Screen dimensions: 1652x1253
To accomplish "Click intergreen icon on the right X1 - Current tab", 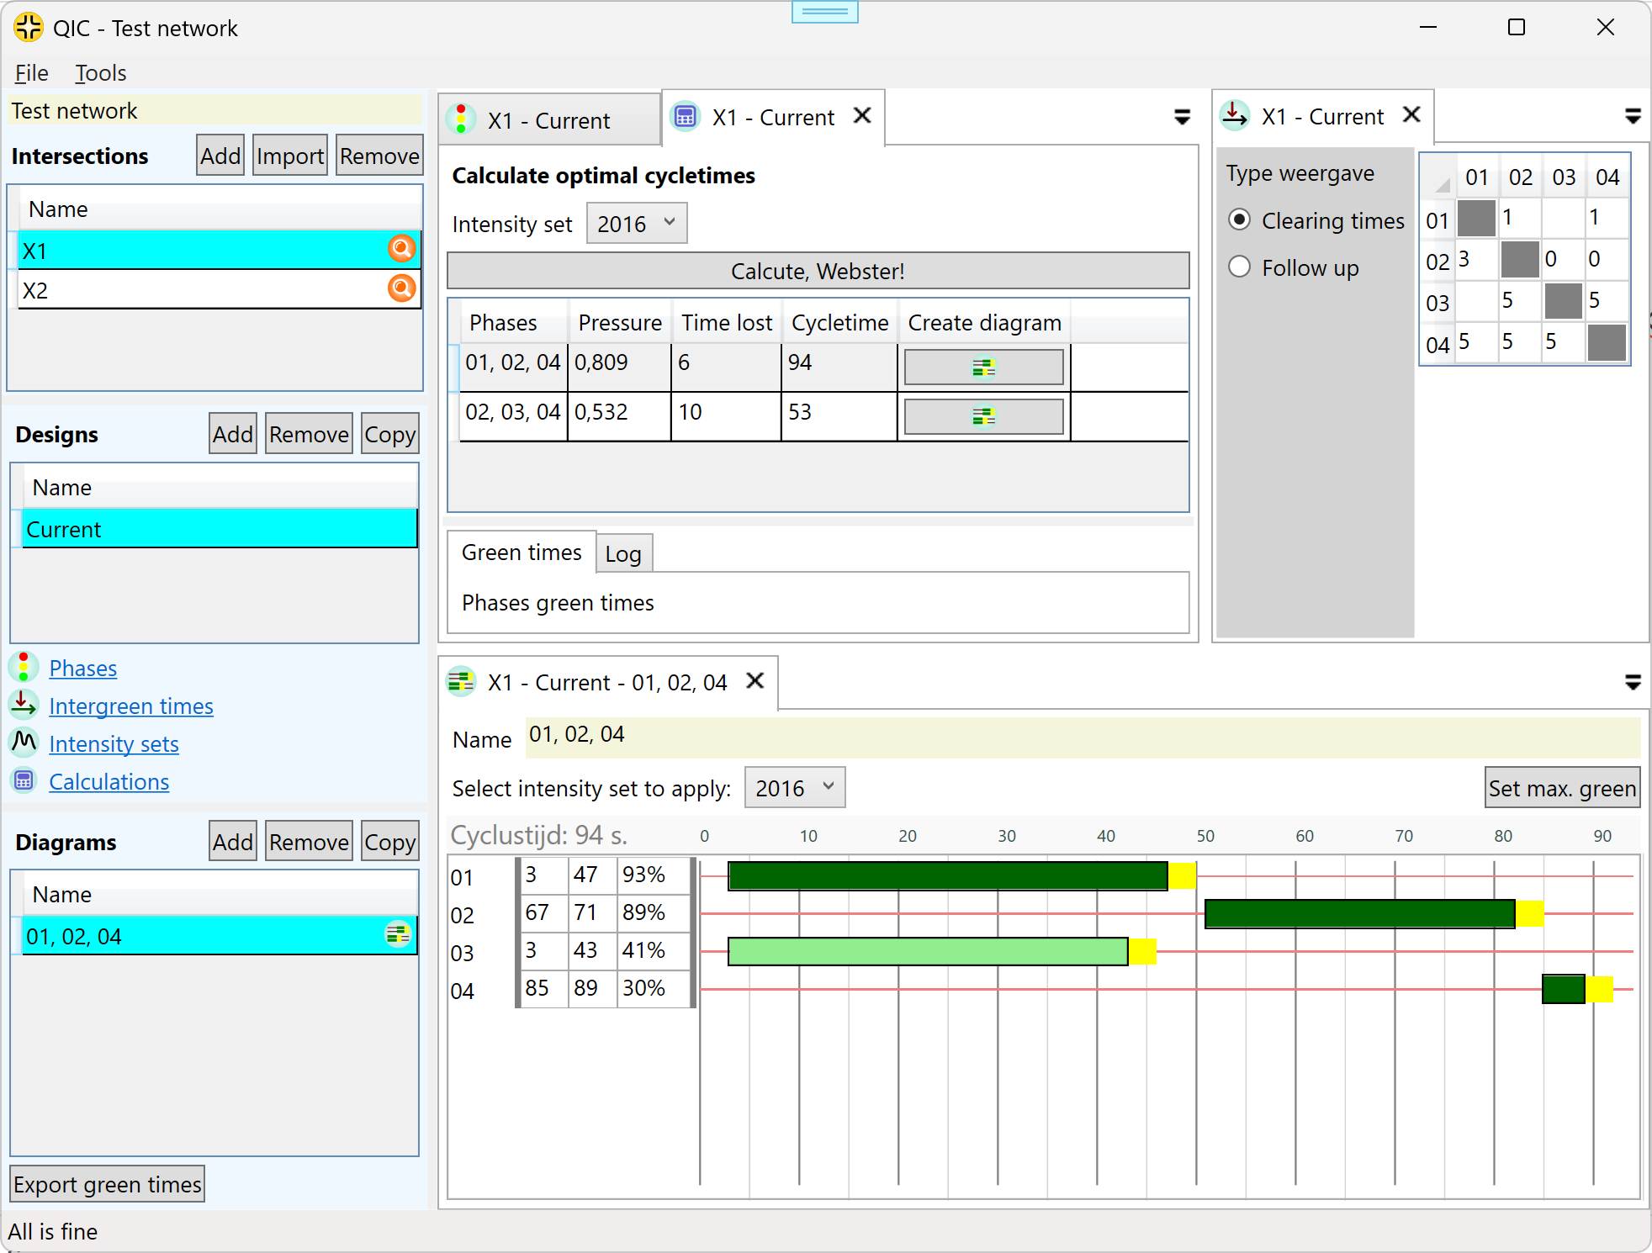I will (x=1235, y=116).
